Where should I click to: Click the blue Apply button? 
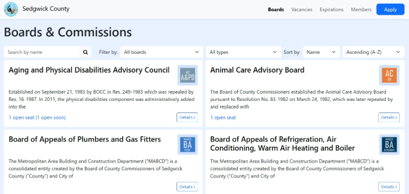(390, 10)
